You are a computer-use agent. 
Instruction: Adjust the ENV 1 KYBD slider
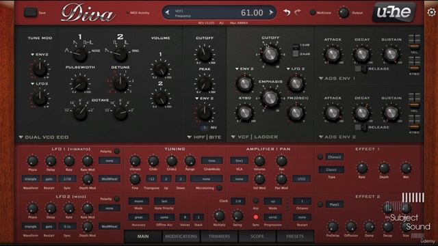pos(414,64)
